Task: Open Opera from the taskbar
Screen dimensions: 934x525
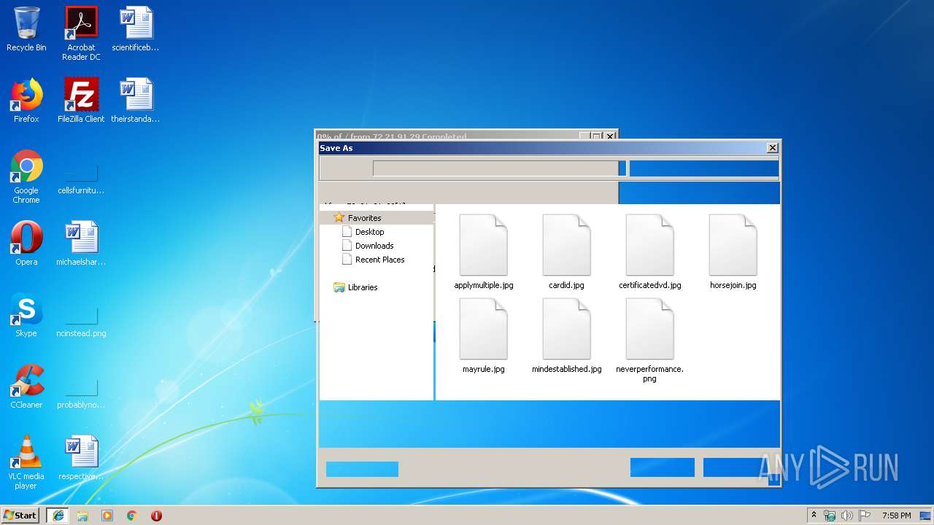Action: point(156,516)
